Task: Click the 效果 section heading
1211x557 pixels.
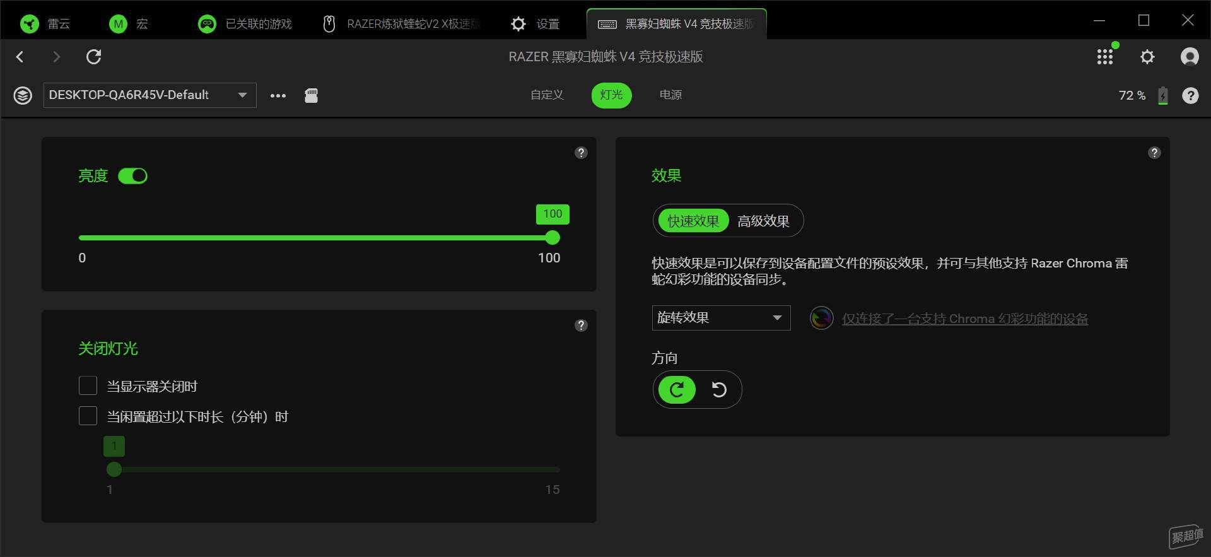Action: [x=666, y=175]
